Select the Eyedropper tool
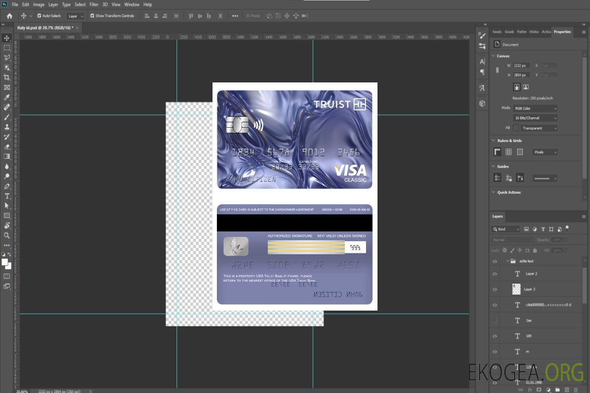The height and width of the screenshot is (393, 590). pyautogui.click(x=7, y=97)
